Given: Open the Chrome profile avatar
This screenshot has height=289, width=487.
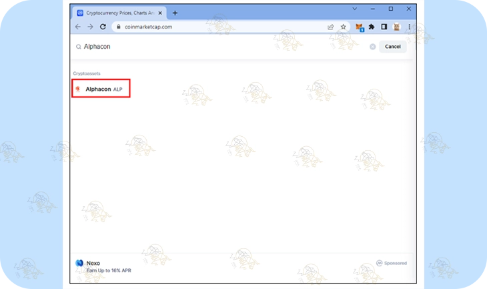Looking at the screenshot, I should click(396, 27).
